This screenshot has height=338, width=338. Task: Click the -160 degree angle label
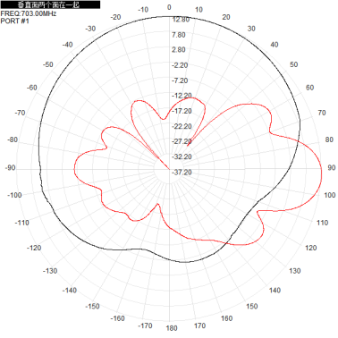click(117, 318)
